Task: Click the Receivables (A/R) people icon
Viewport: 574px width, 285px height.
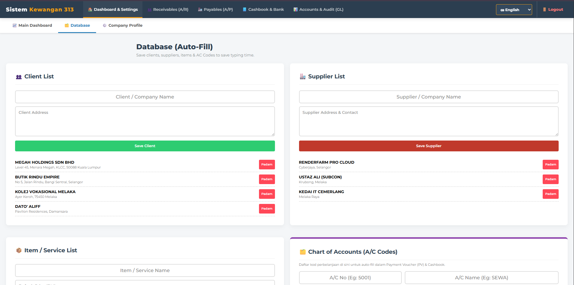Action: pyautogui.click(x=149, y=9)
